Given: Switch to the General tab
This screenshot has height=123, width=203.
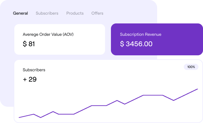Looking at the screenshot, I should tap(20, 13).
